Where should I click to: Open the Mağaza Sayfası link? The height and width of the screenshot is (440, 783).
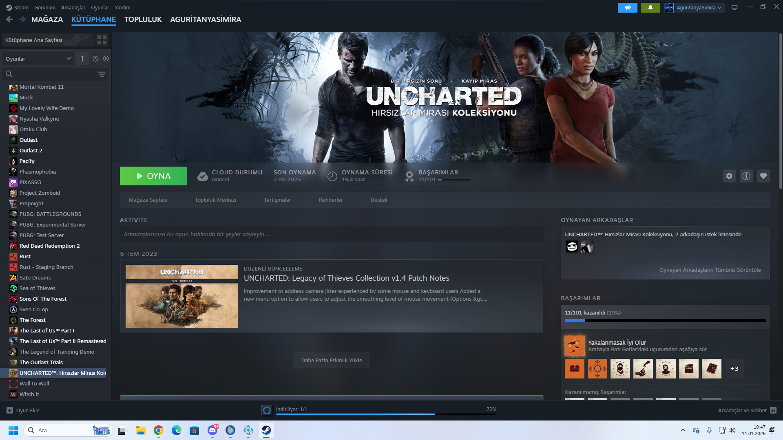[148, 200]
